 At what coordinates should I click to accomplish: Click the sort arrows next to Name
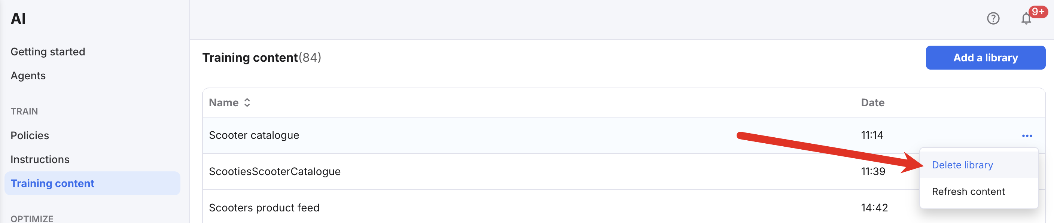pyautogui.click(x=247, y=103)
